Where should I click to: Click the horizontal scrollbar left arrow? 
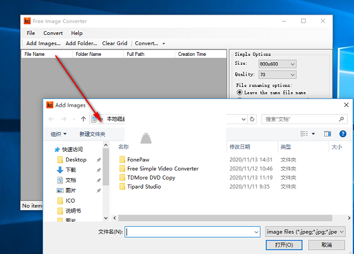click(114, 218)
